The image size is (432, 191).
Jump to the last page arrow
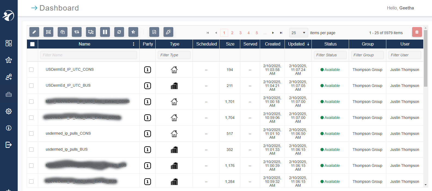[281, 33]
